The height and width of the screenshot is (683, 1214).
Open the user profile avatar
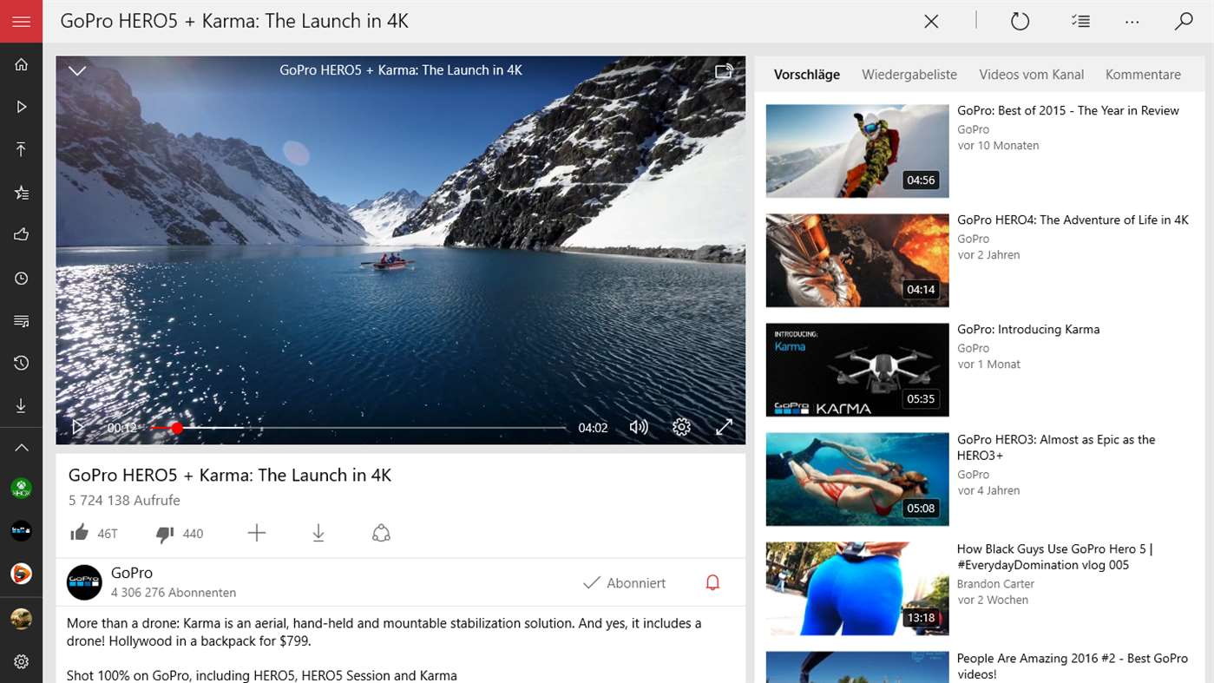coord(21,619)
